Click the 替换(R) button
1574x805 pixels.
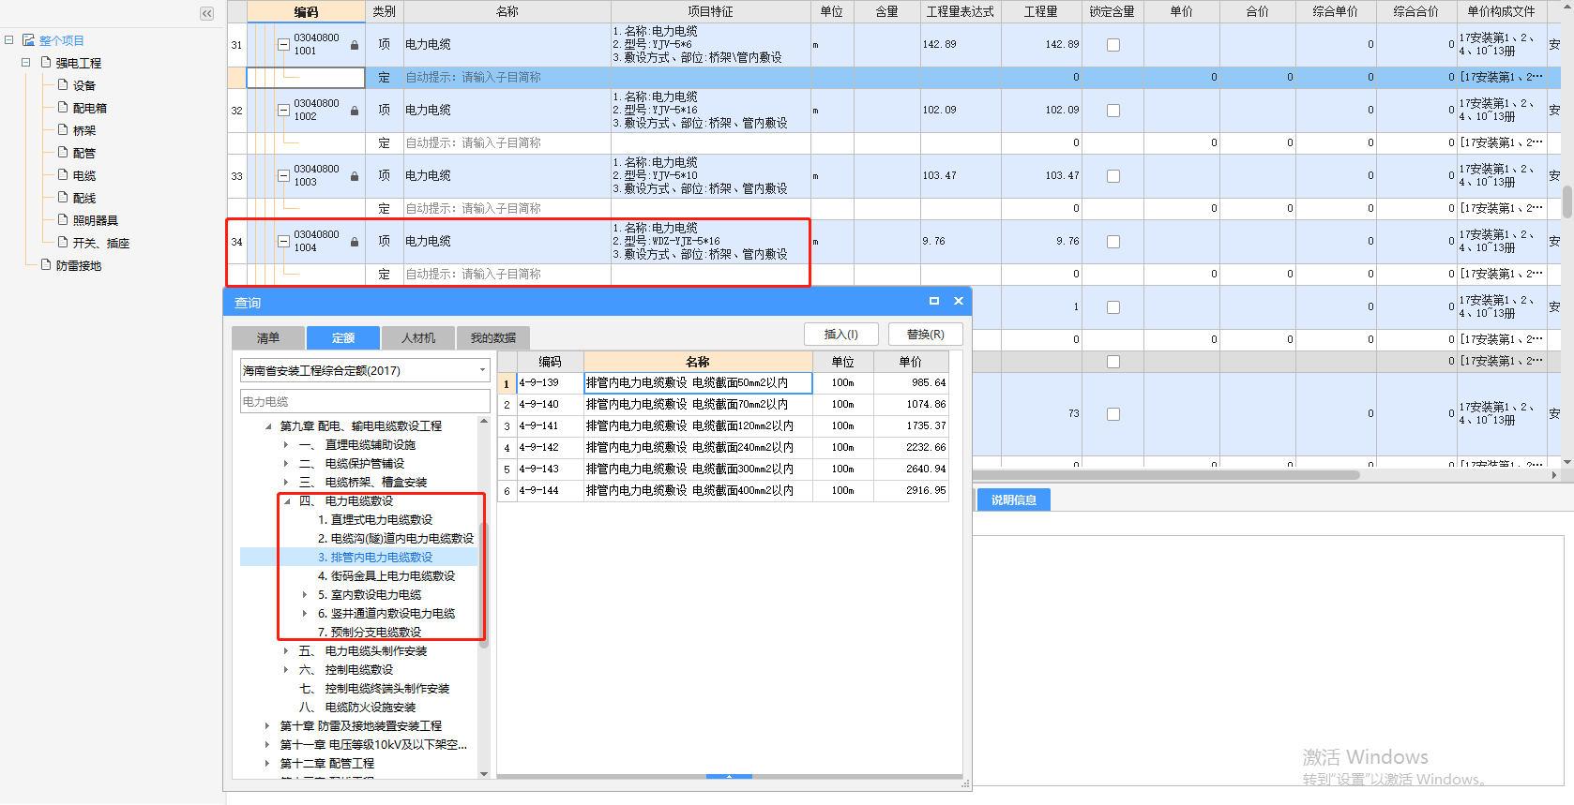click(x=926, y=334)
